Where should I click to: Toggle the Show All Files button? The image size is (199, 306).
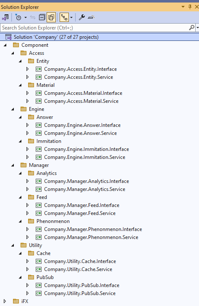coord(51,18)
